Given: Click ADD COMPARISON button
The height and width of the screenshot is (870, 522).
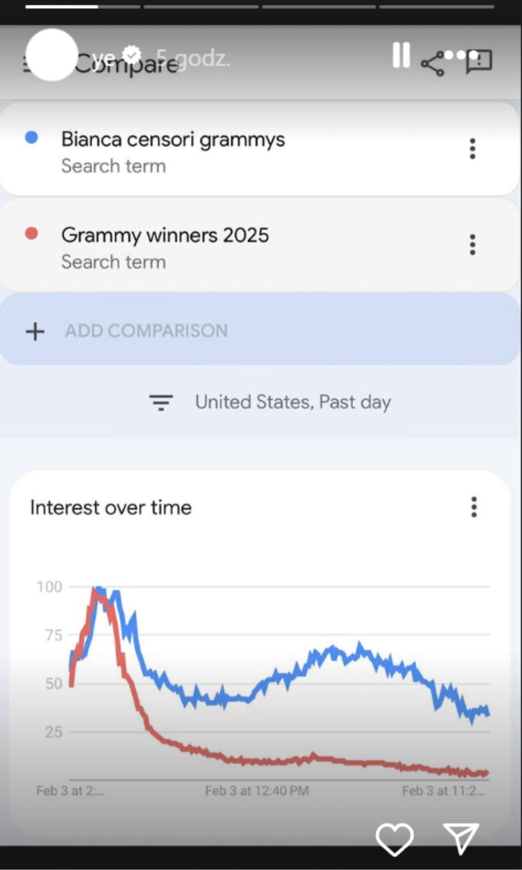Looking at the screenshot, I should (260, 330).
